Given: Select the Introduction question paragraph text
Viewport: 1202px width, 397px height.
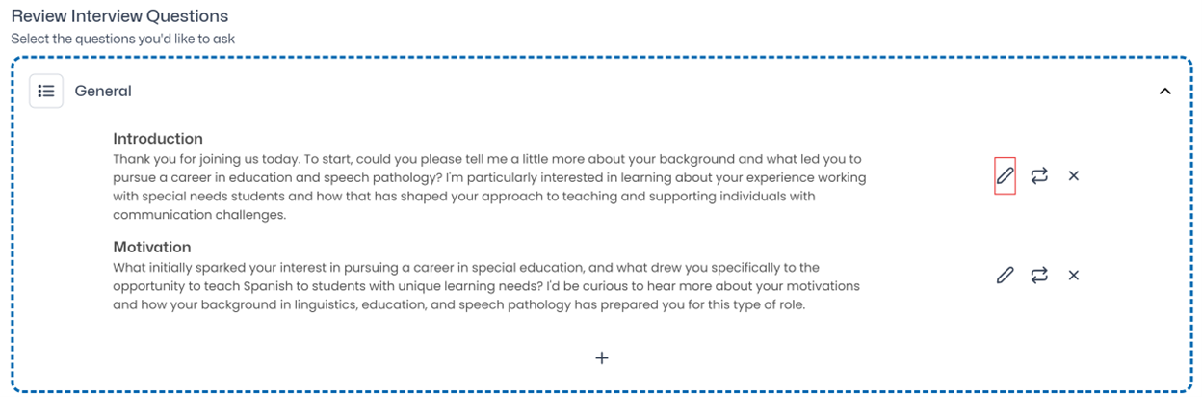Looking at the screenshot, I should (489, 187).
